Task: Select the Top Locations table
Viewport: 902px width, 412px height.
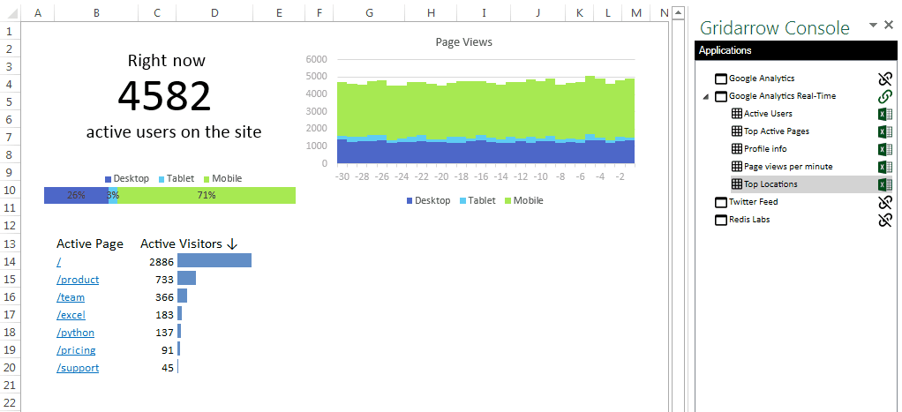Action: (770, 184)
